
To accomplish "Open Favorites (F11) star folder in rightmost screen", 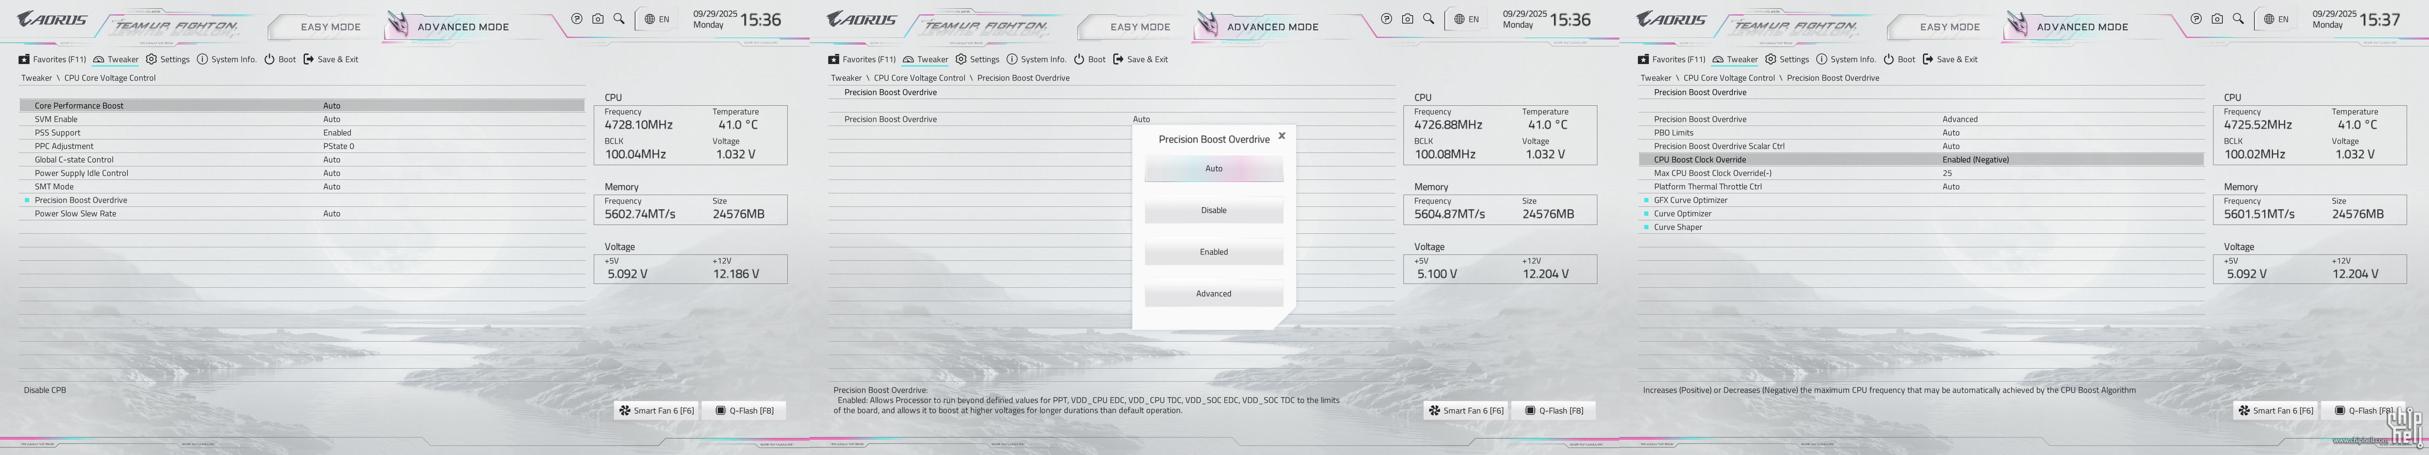I will 1643,59.
